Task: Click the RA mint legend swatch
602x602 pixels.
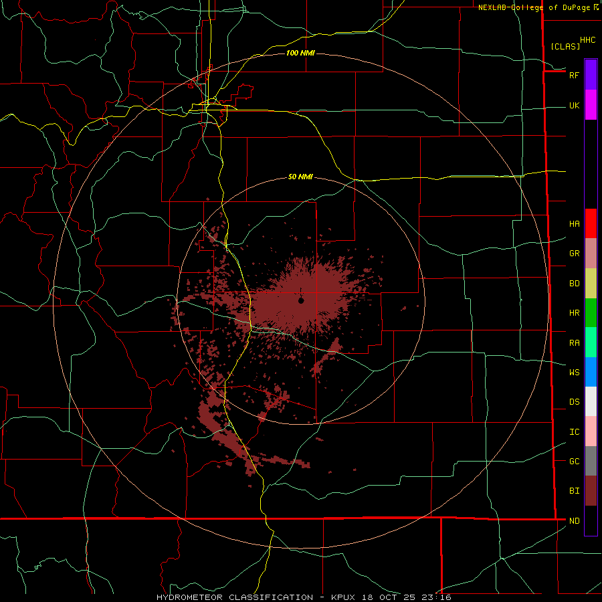Action: coord(591,342)
